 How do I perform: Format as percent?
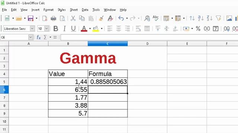pos(198,29)
